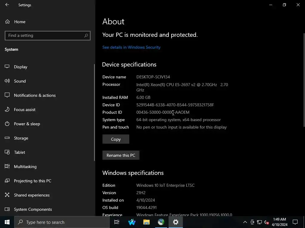Open Task View on the taskbar

pos(117,222)
